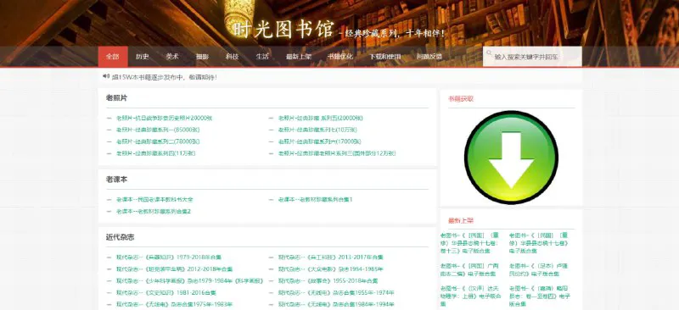The width and height of the screenshot is (679, 310).
Task: Focus the keyword search input field
Action: [532, 57]
